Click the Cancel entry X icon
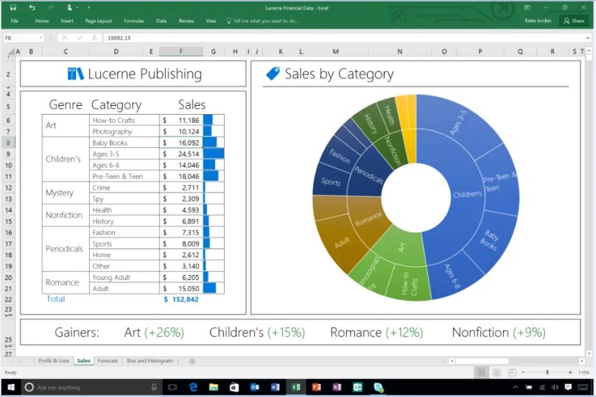The width and height of the screenshot is (596, 397). pos(65,38)
